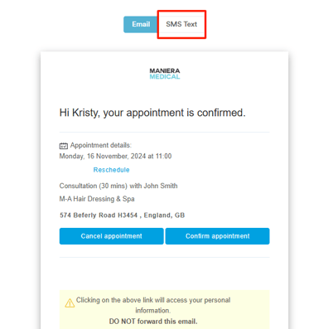Select the 'Hi Kristy' confirmation heading
The image size is (328, 329).
pos(152,113)
